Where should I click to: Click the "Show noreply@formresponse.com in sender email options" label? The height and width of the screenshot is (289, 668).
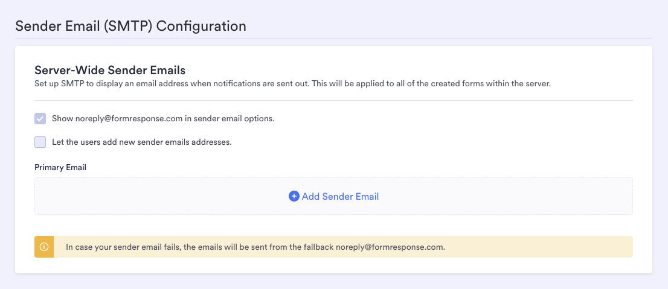point(163,119)
